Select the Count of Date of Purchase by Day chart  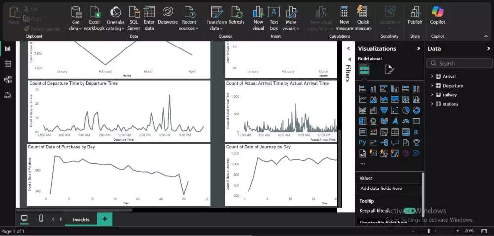point(119,175)
